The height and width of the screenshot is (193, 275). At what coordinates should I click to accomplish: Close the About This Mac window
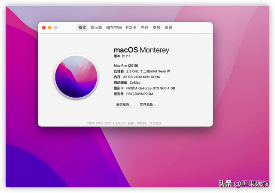pos(44,28)
